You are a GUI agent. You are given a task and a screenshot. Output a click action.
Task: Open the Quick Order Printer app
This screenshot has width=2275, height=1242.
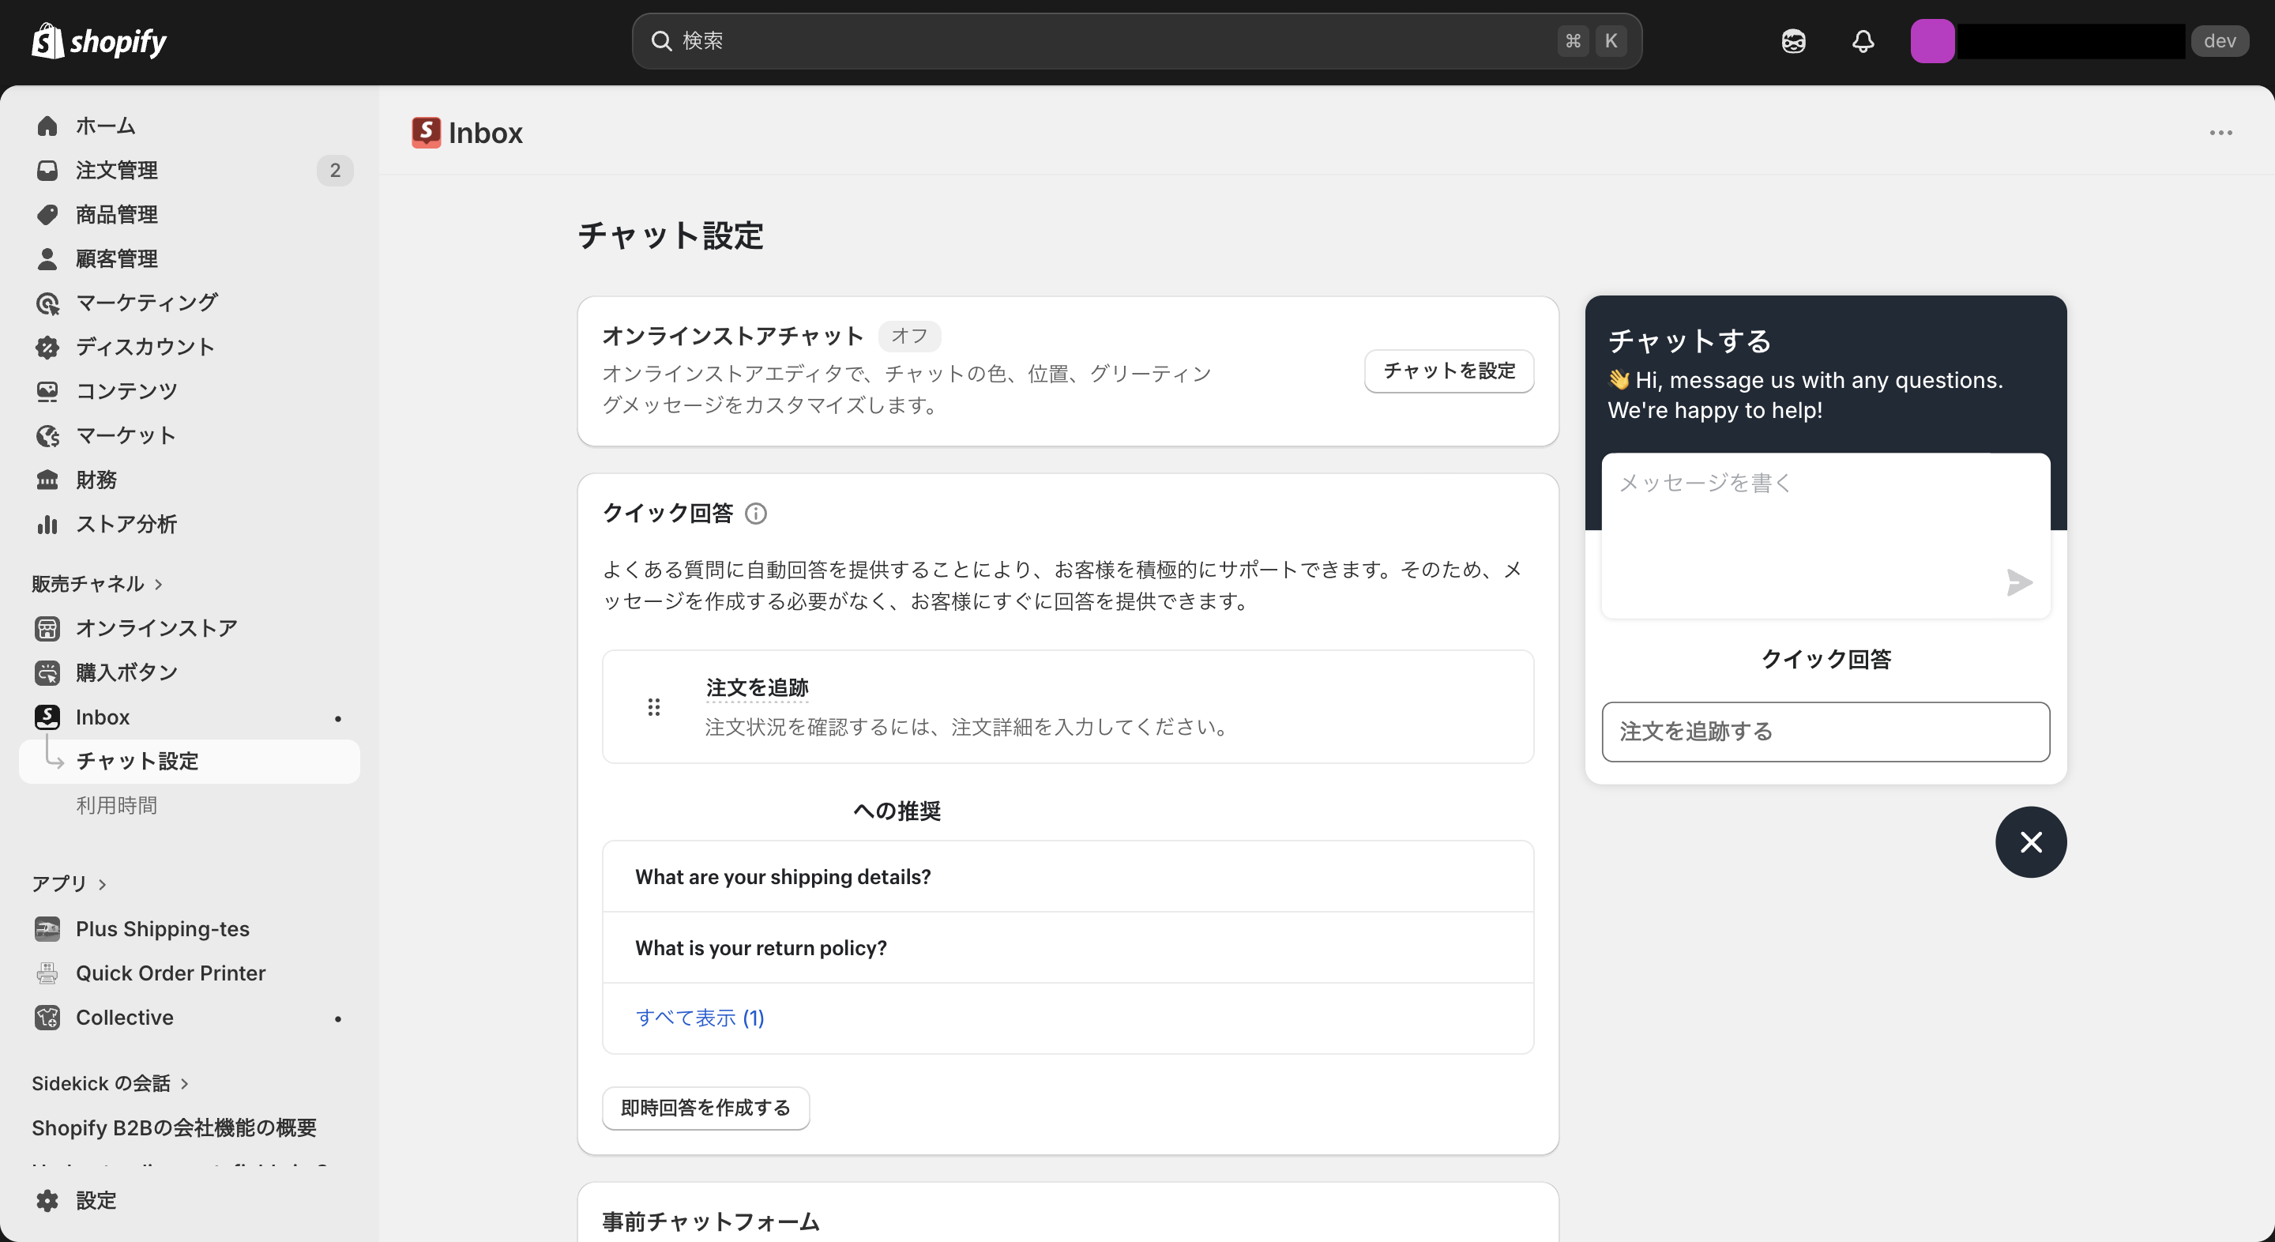171,973
